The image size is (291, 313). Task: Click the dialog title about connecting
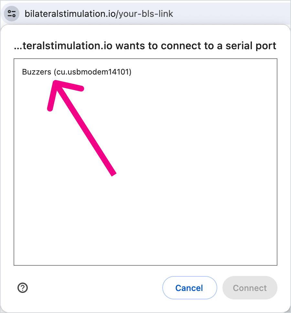145,46
